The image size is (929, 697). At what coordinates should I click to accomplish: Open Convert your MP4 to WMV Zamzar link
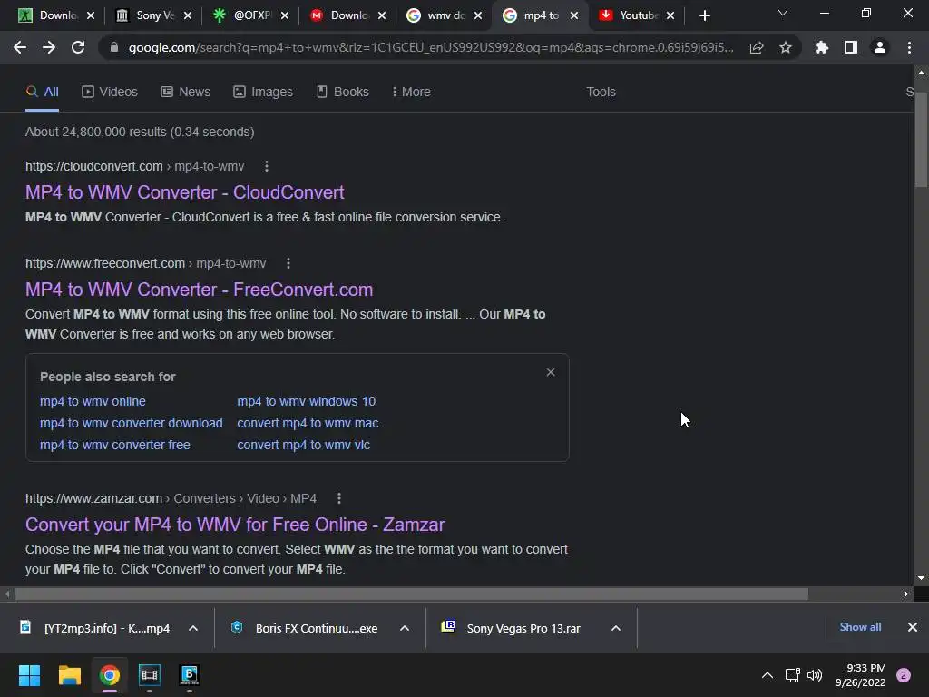[235, 525]
